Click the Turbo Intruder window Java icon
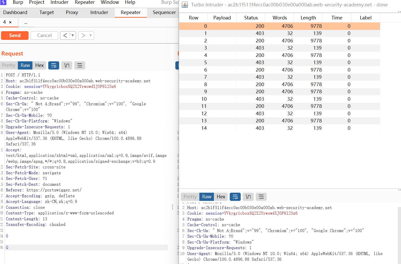This screenshot has height=264, width=401. [185, 5]
